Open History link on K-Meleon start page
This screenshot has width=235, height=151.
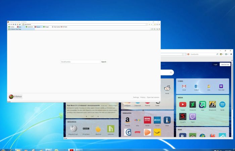pyautogui.click(x=143, y=97)
